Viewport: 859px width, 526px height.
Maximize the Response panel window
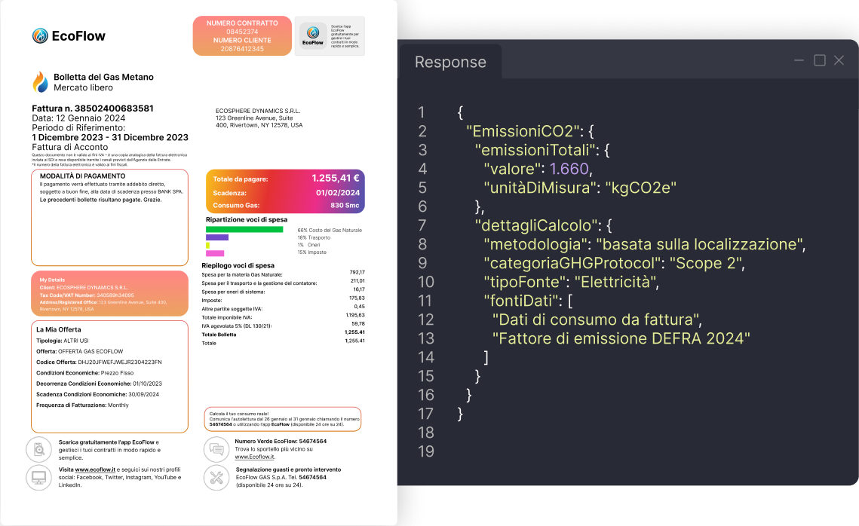[820, 61]
